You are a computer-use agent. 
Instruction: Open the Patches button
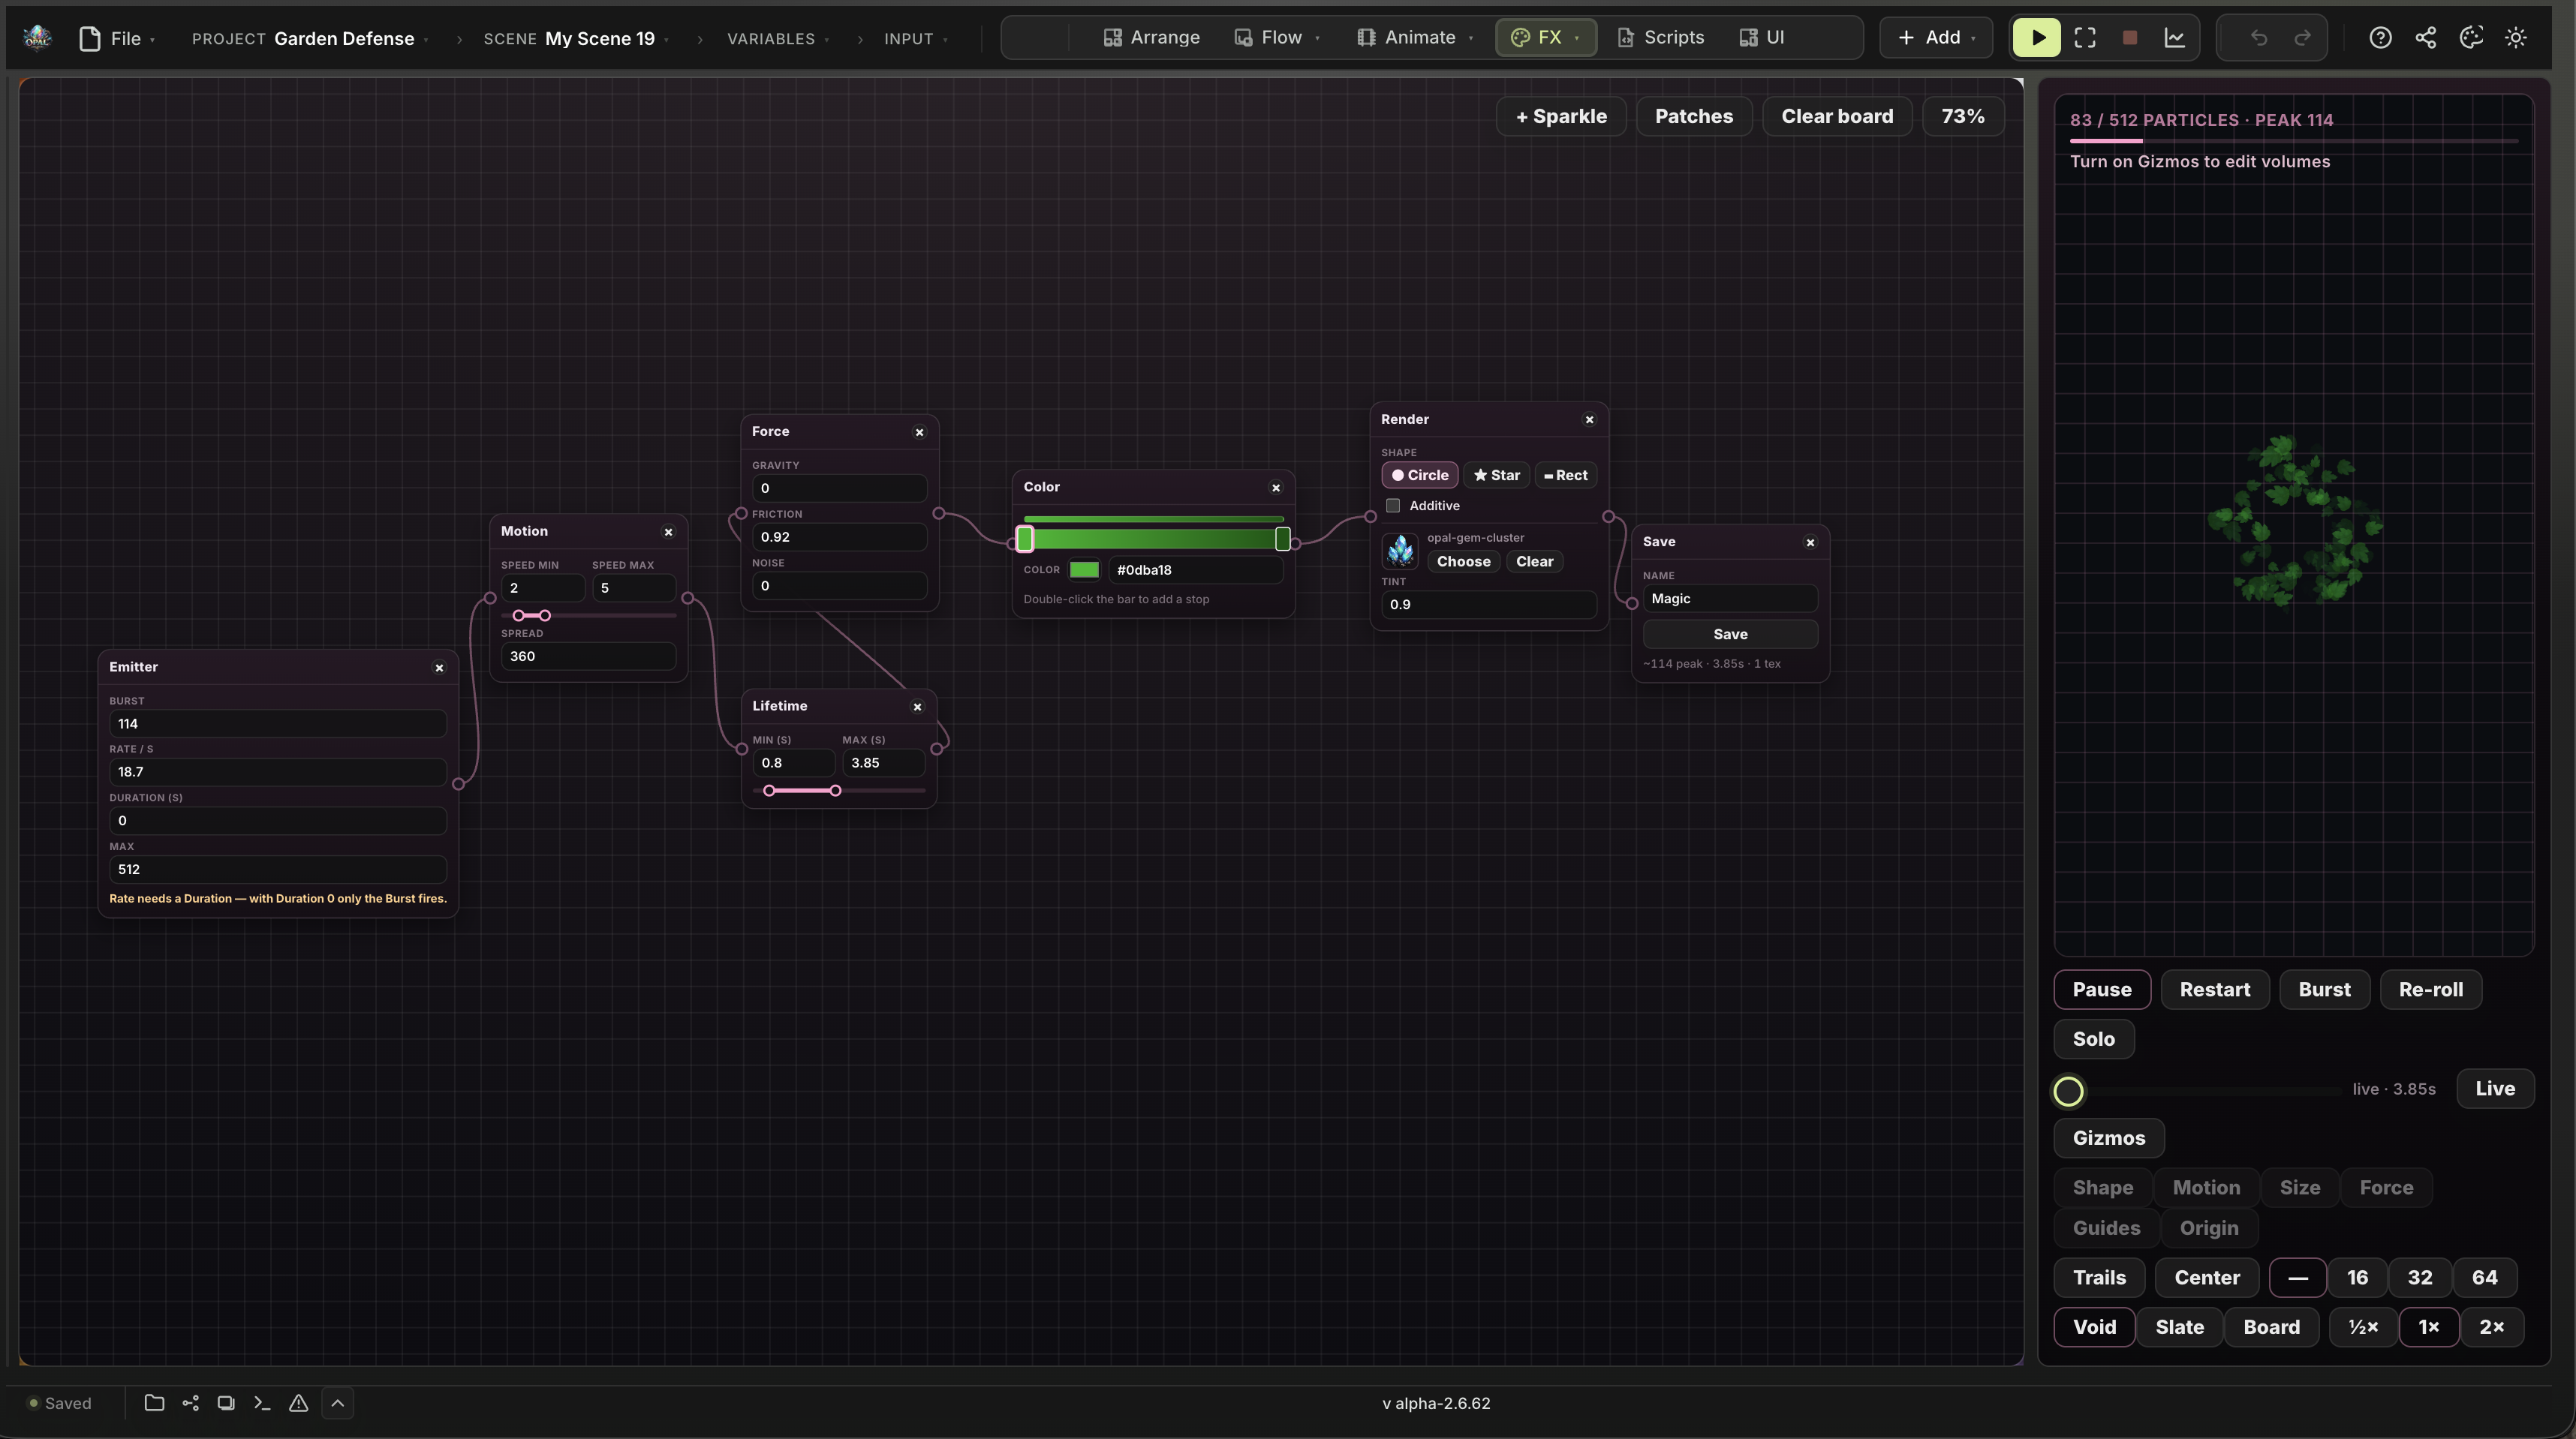[x=1693, y=117]
